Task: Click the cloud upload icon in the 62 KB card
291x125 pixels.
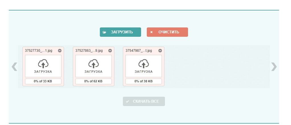Action: (x=93, y=64)
